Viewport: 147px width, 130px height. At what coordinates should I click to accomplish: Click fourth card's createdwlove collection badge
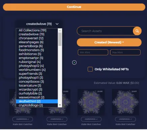(x=125, y=119)
